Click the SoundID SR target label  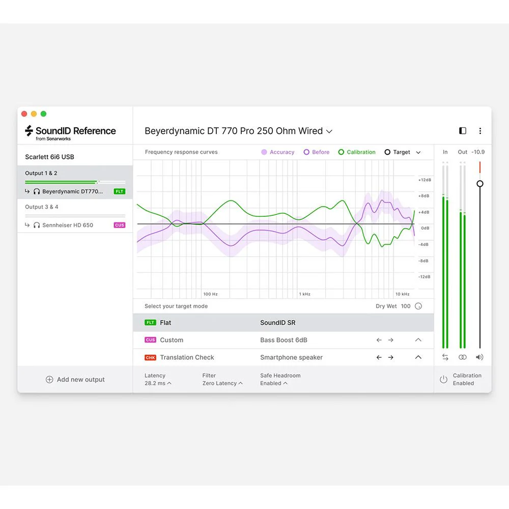[278, 322]
